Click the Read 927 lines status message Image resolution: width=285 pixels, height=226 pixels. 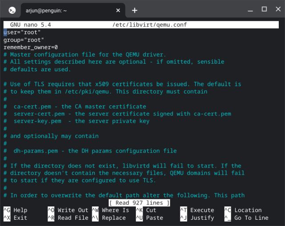pos(139,203)
